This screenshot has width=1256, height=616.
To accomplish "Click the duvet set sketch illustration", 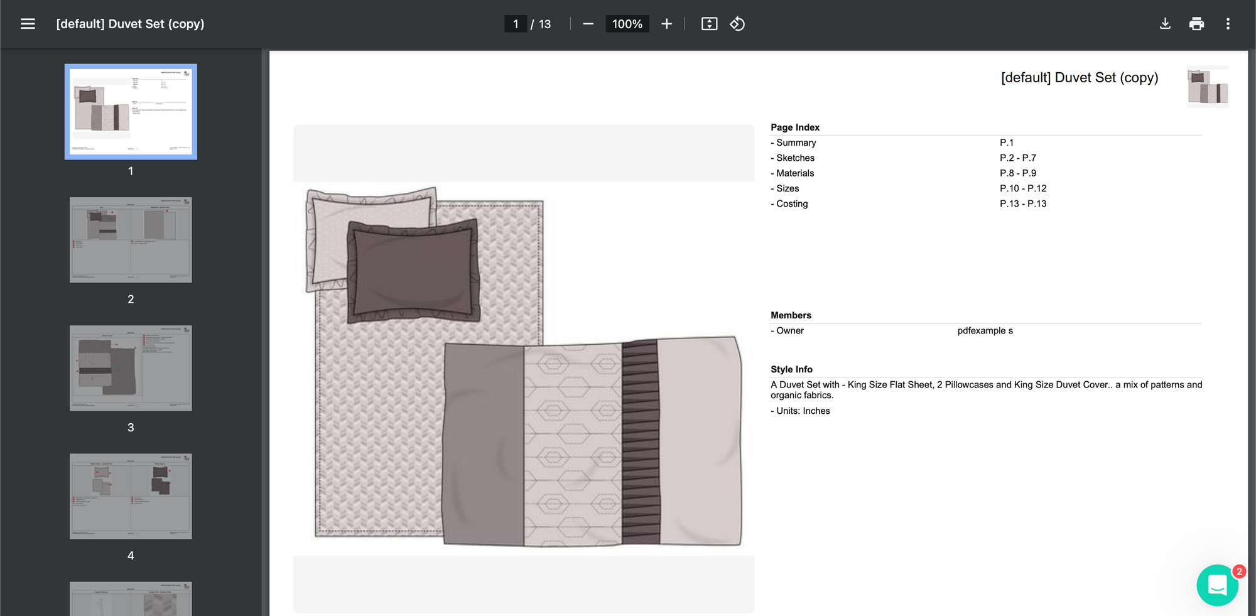I will point(524,368).
